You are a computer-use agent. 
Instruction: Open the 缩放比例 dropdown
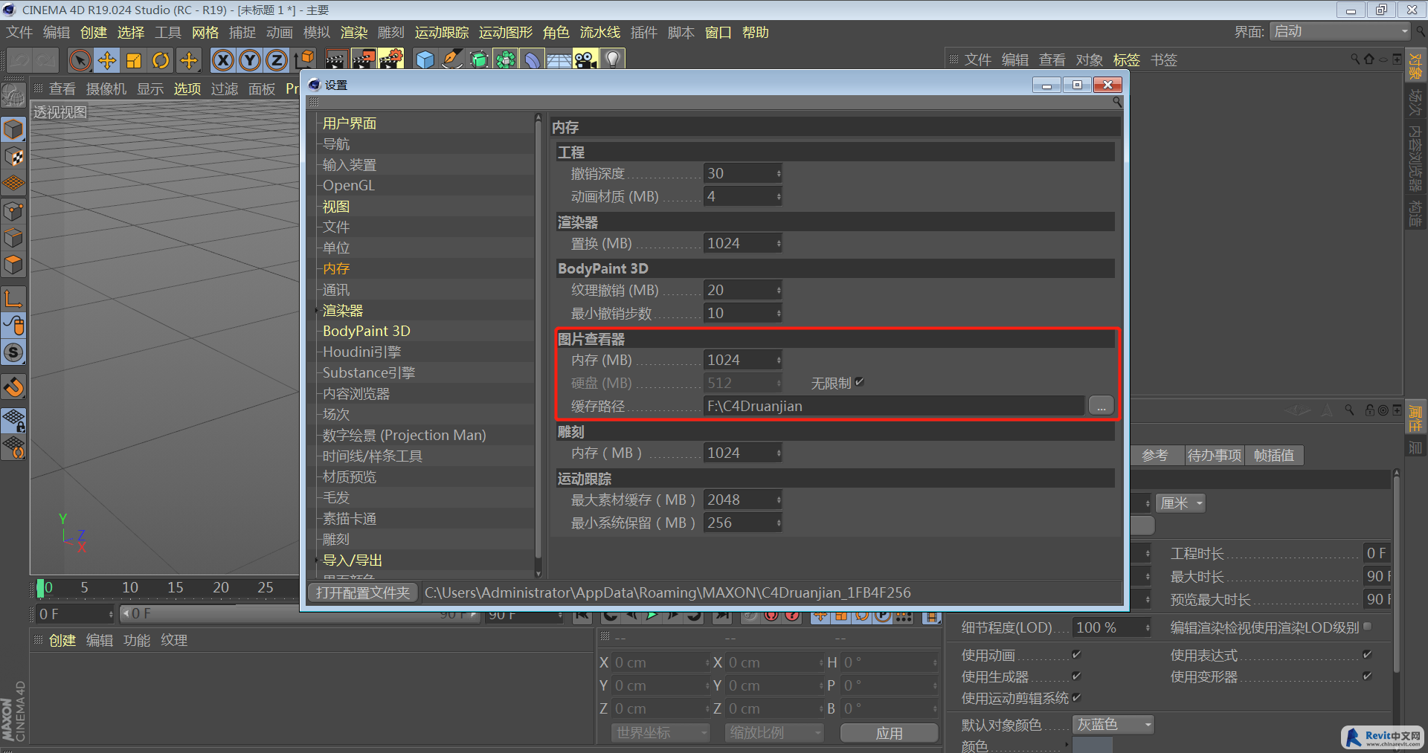(774, 732)
